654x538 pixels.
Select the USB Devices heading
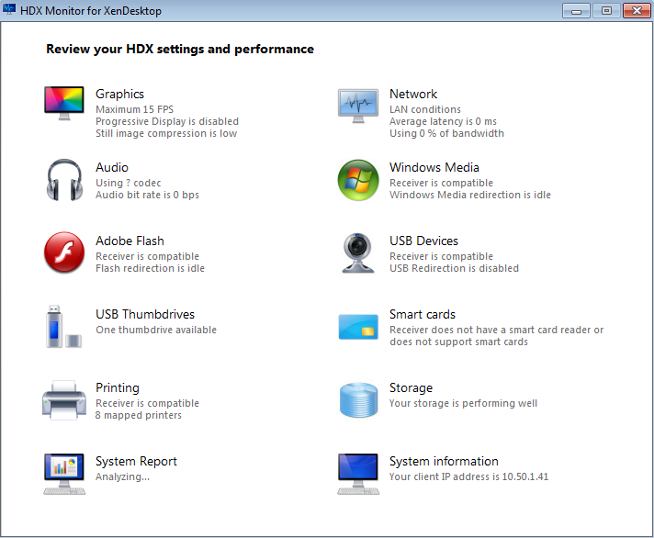point(423,241)
